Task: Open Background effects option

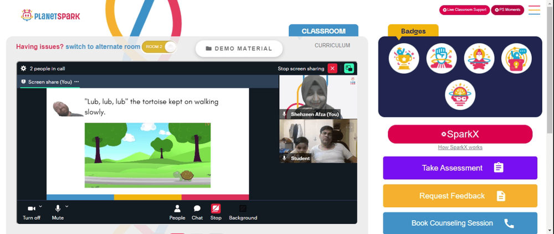Action: [x=243, y=213]
